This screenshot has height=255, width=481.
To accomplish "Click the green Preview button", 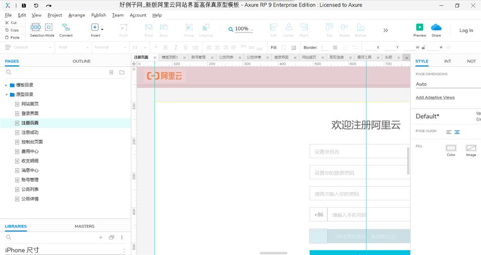I will 420,27.
